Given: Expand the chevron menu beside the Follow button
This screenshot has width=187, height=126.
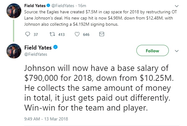Looking at the screenshot, I should [x=177, y=51].
